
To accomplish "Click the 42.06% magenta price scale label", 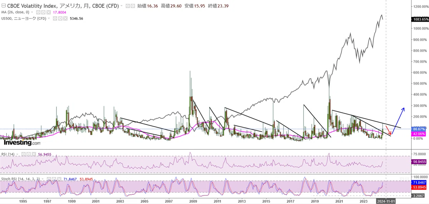I will (419, 133).
